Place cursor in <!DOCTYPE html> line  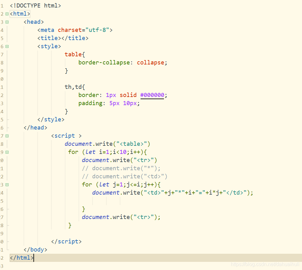point(35,6)
